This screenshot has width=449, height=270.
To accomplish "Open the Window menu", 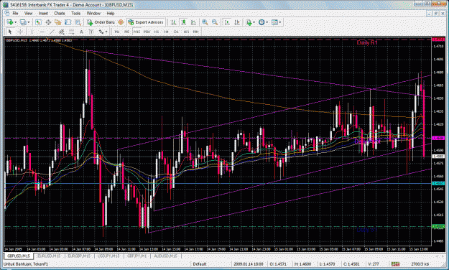I will pos(93,13).
